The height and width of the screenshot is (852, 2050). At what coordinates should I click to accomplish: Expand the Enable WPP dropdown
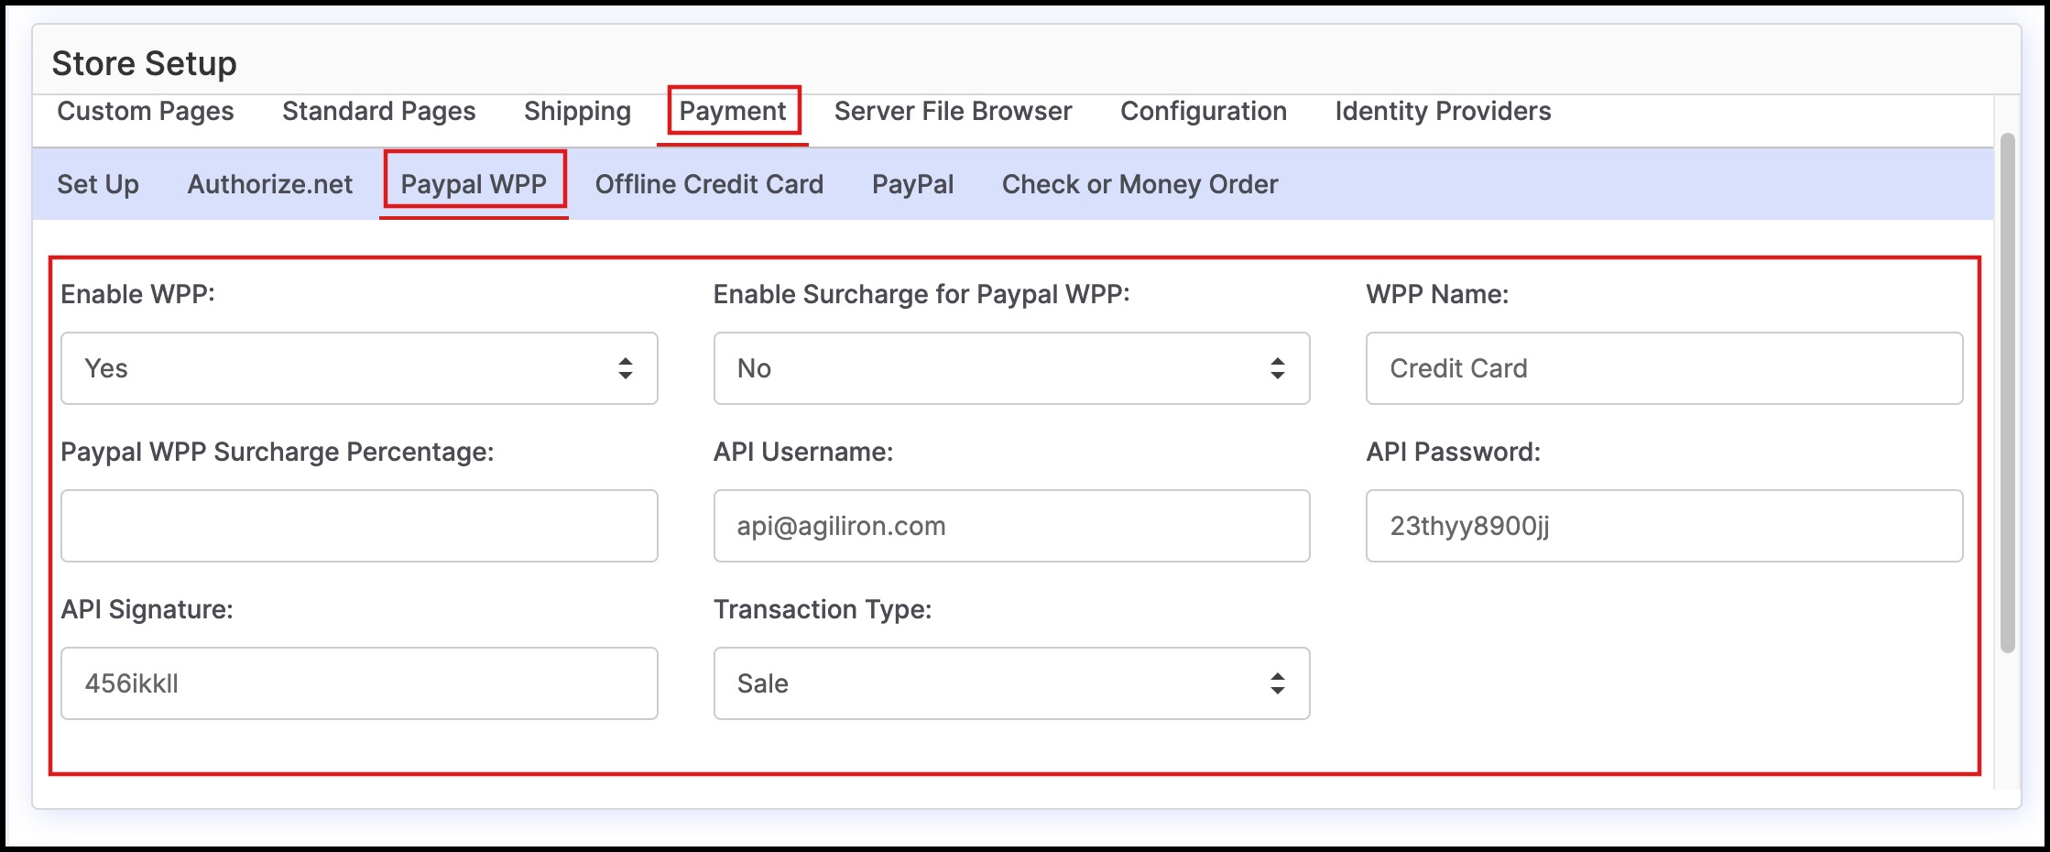[359, 368]
